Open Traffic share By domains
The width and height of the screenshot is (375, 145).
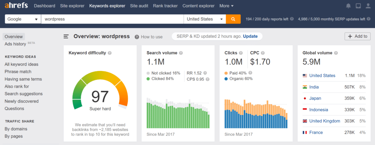[16, 129]
